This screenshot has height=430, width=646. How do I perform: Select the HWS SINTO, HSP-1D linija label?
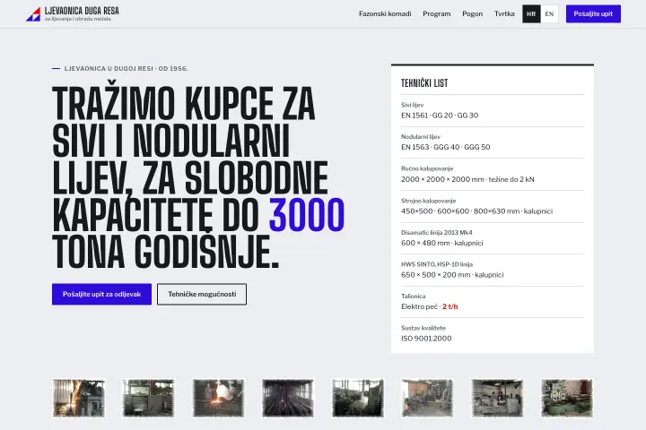[437, 264]
